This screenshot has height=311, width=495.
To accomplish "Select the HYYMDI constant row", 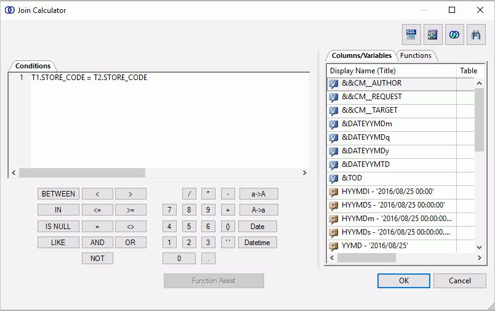I will pos(401,193).
